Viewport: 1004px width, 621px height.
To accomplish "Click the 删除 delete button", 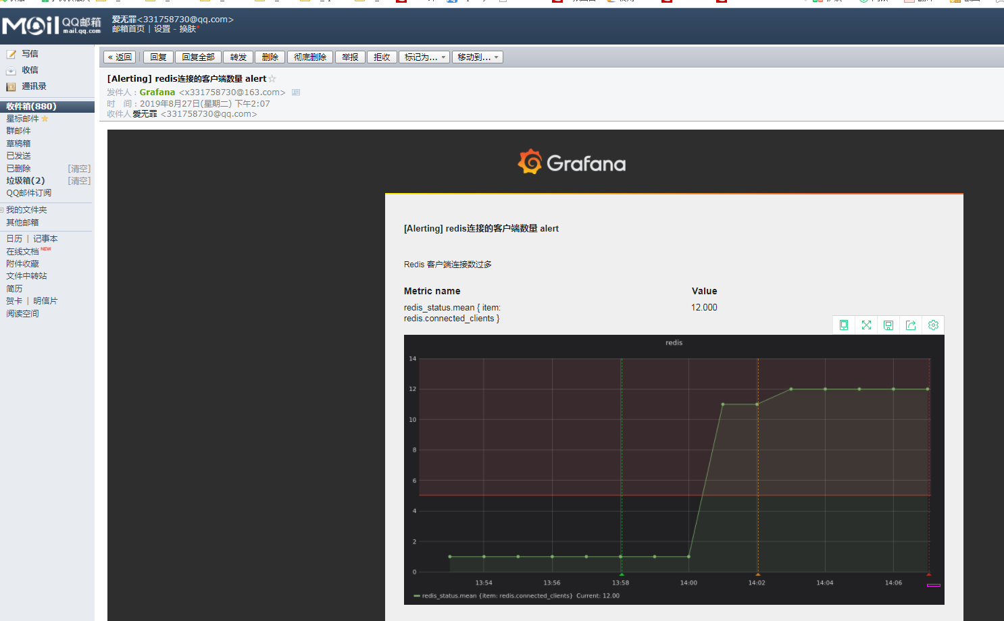I will click(270, 57).
